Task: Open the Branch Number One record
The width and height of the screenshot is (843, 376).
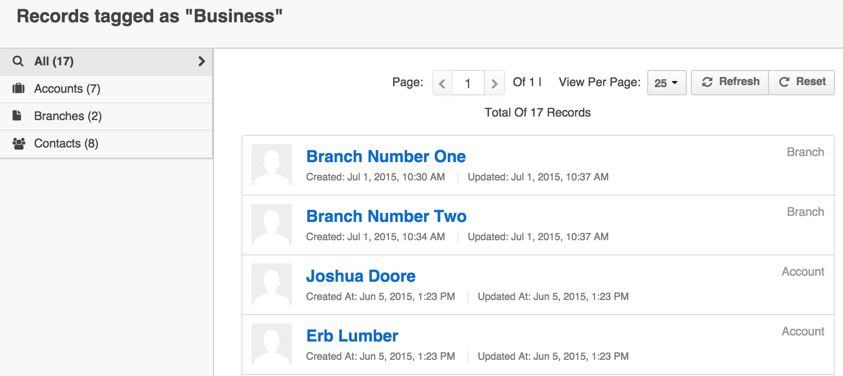Action: (x=386, y=157)
